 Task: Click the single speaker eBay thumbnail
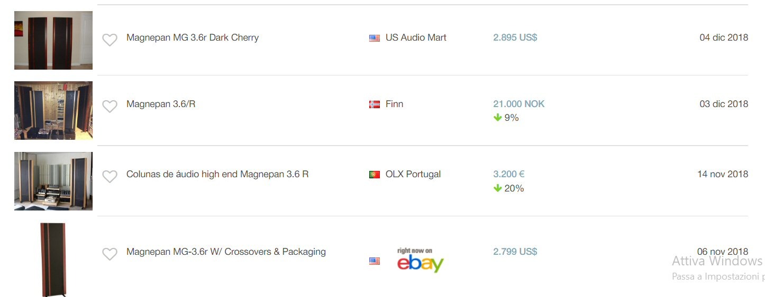[x=53, y=258]
